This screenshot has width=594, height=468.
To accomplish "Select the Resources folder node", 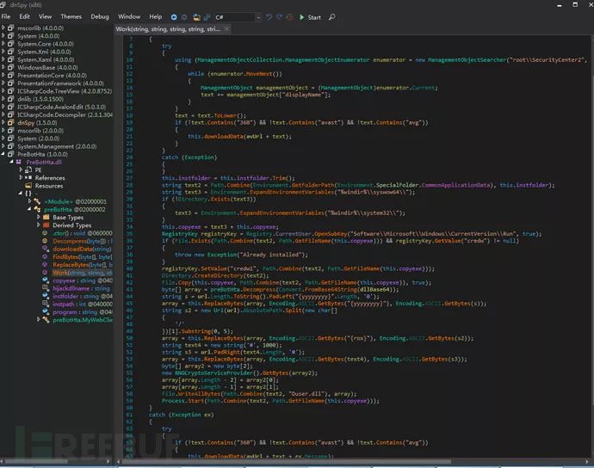I will (x=48, y=186).
